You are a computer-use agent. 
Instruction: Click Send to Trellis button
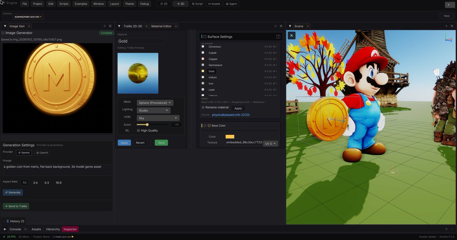16,206
